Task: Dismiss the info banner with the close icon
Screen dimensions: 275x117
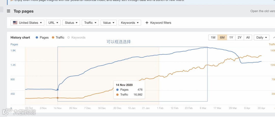Action: point(274,1)
